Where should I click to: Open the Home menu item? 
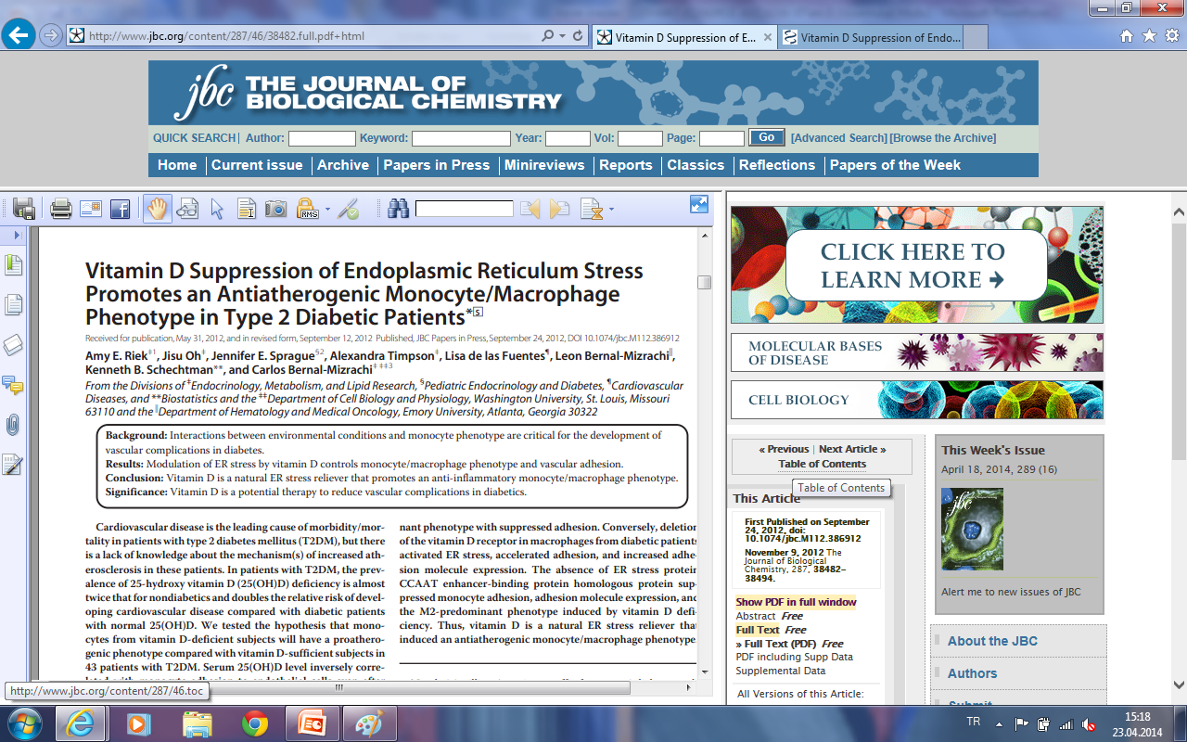177,165
